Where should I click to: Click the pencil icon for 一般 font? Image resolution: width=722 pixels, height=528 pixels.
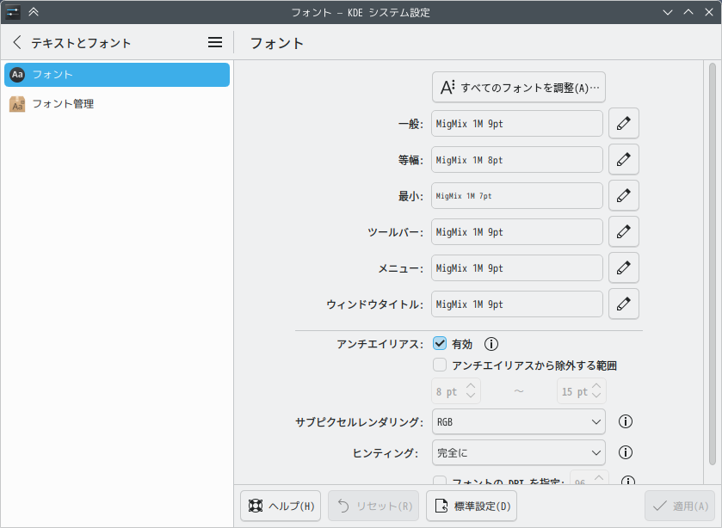(x=624, y=124)
